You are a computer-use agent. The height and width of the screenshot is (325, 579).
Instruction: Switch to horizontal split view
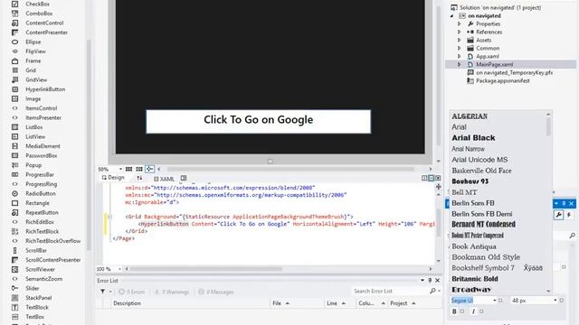pyautogui.click(x=431, y=178)
